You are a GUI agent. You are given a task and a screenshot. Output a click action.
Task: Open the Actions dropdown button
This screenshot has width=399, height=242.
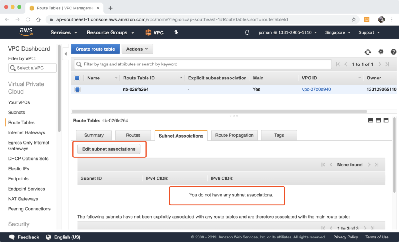(137, 49)
